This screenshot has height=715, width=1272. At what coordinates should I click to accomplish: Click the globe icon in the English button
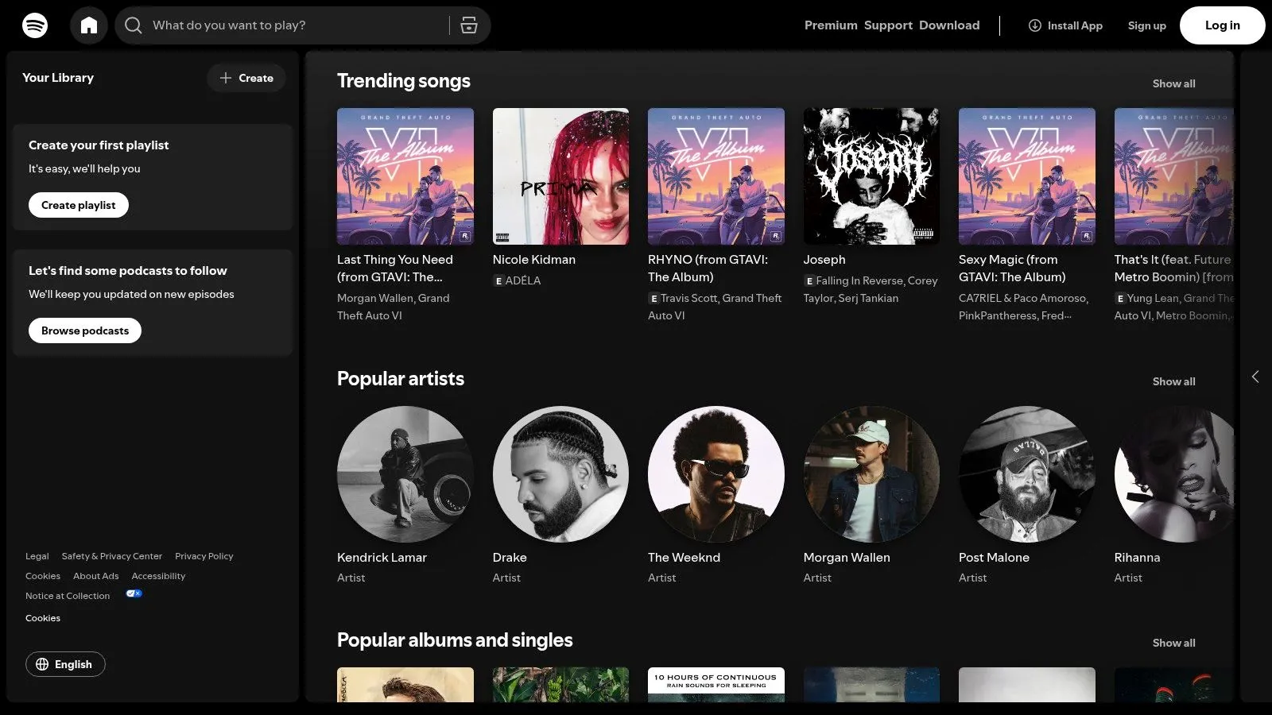click(42, 664)
